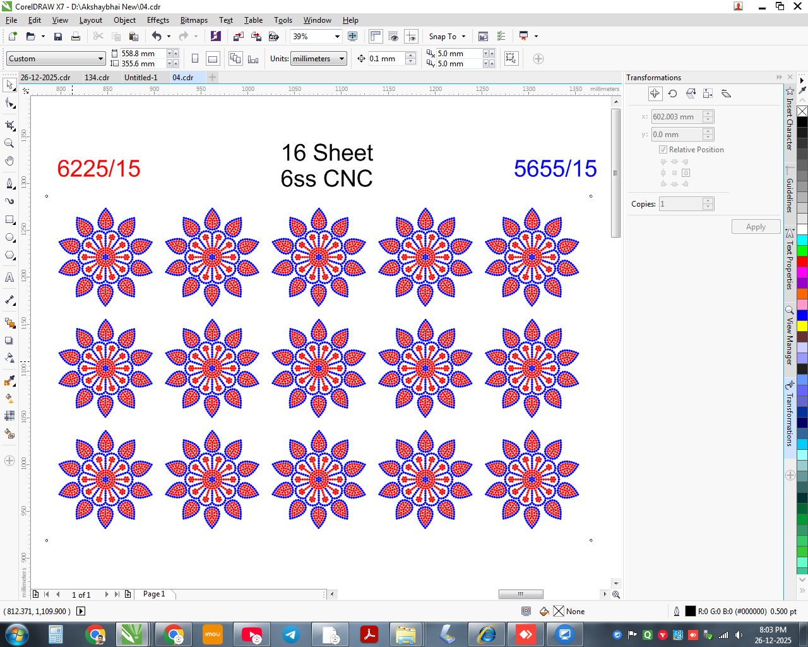This screenshot has width=808, height=647.
Task: Click the Undo arrow icon
Action: [x=157, y=37]
